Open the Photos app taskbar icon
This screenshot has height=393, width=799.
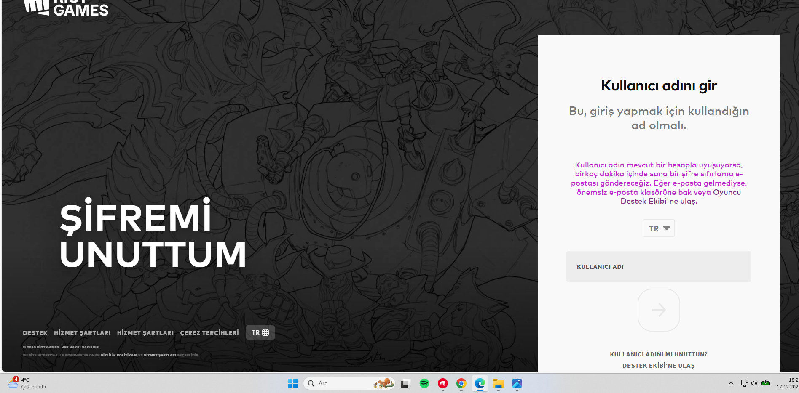517,383
